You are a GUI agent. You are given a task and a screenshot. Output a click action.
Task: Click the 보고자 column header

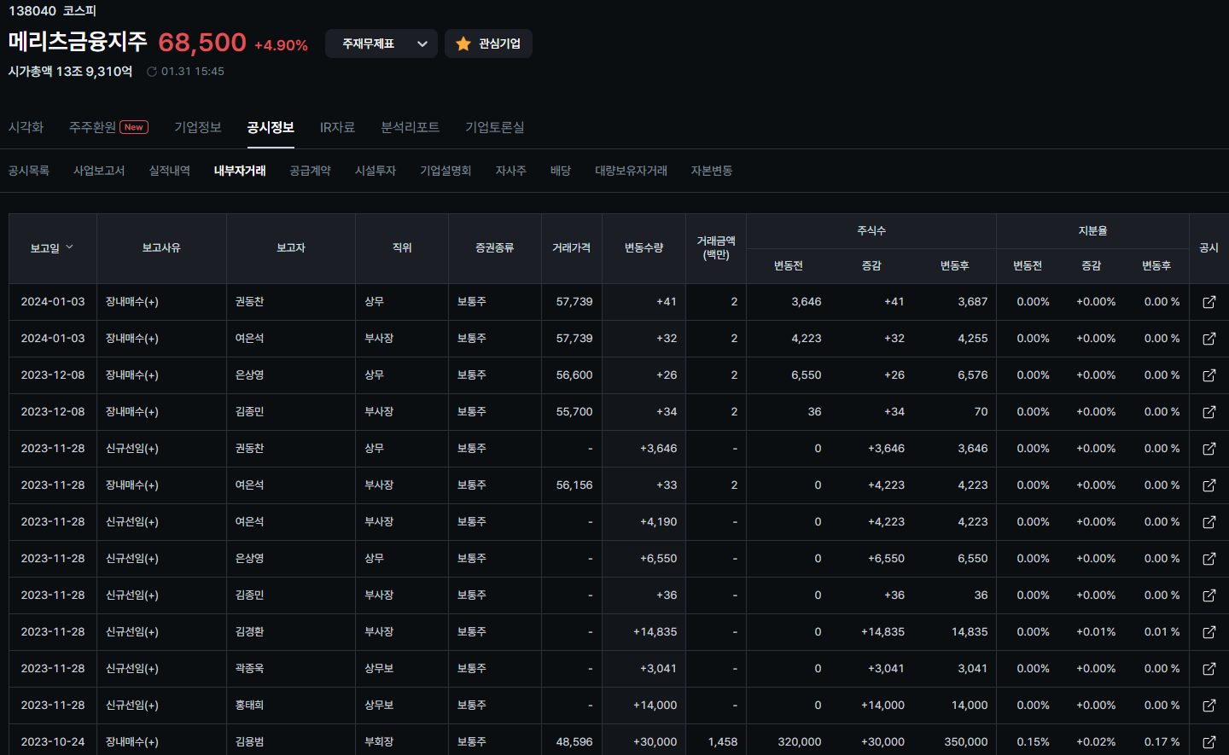pos(291,248)
